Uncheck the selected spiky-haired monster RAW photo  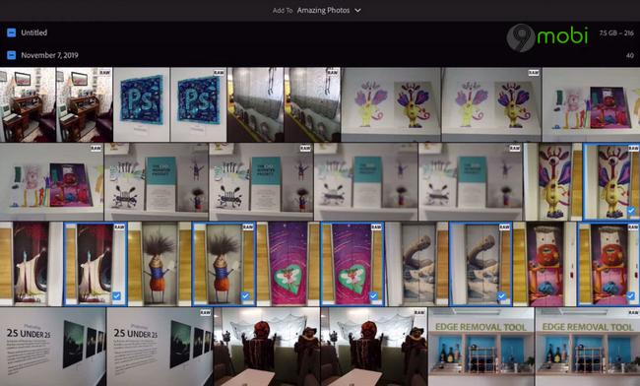[x=245, y=295]
